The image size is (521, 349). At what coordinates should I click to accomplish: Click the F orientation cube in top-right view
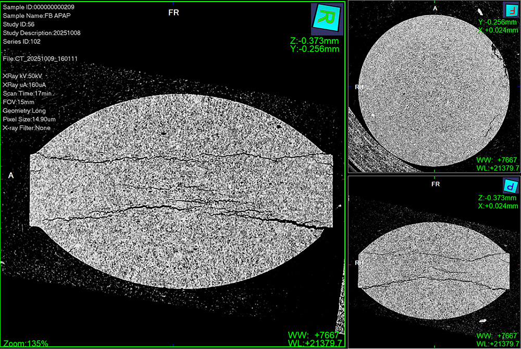[510, 10]
